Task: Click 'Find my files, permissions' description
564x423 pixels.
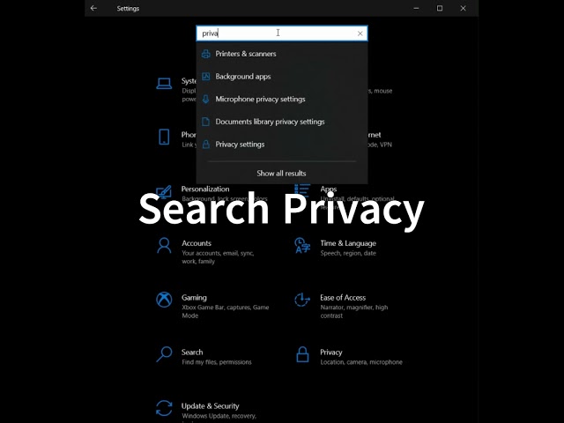Action: point(217,362)
